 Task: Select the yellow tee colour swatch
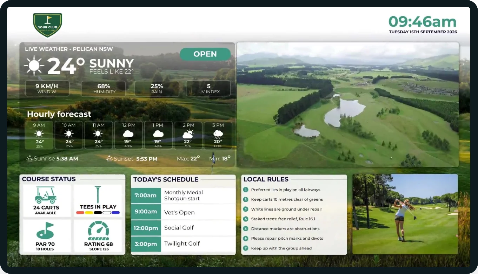coord(89,213)
